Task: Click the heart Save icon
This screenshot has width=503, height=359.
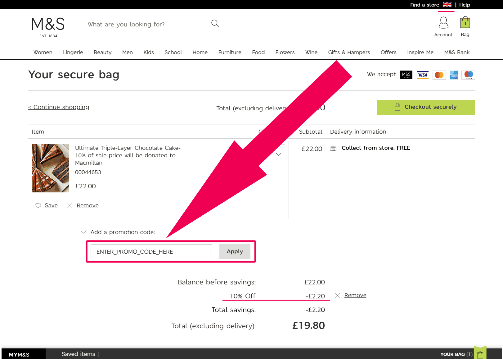Action: click(x=38, y=205)
